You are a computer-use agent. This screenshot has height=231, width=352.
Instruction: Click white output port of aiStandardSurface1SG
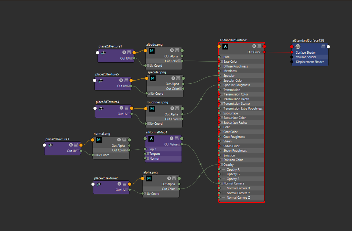point(328,47)
